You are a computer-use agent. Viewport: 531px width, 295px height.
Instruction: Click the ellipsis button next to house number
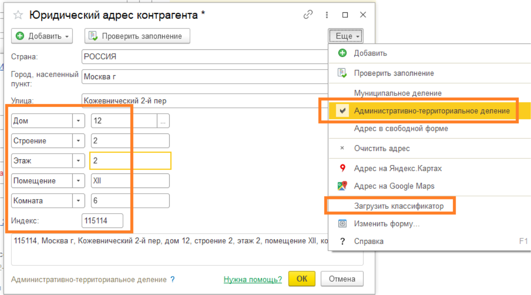coord(163,121)
